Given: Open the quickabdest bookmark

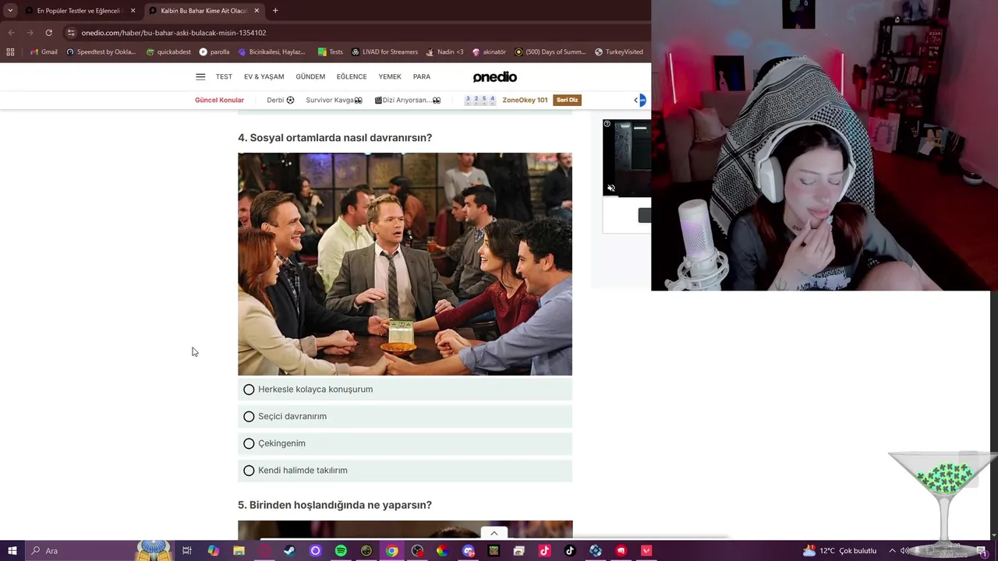Looking at the screenshot, I should [168, 52].
